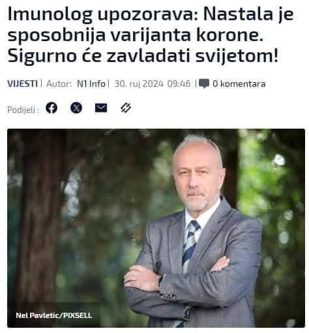
Task: Click the photo credit 'Nel Pavletic/PIXSELL'
Action: point(54,315)
